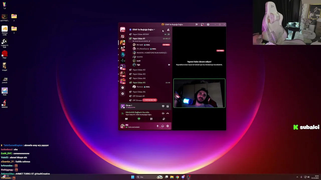Image resolution: width=321 pixels, height=180 pixels.
Task: Edit channel status pencil under Yayın Odası #1
Action: [149, 41]
